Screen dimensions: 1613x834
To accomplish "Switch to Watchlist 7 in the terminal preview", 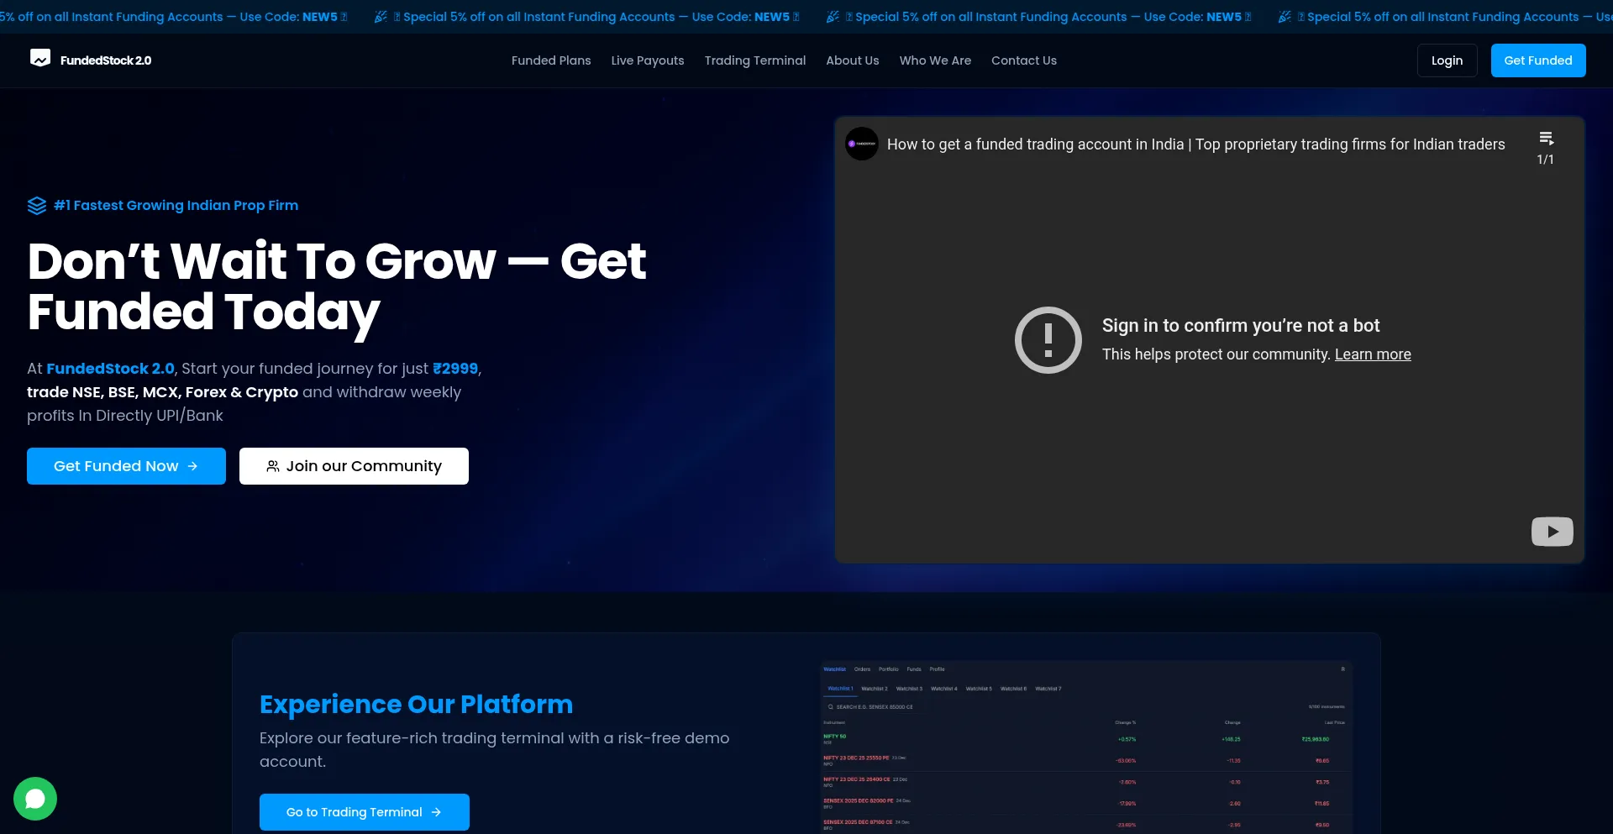I will pos(1048,689).
